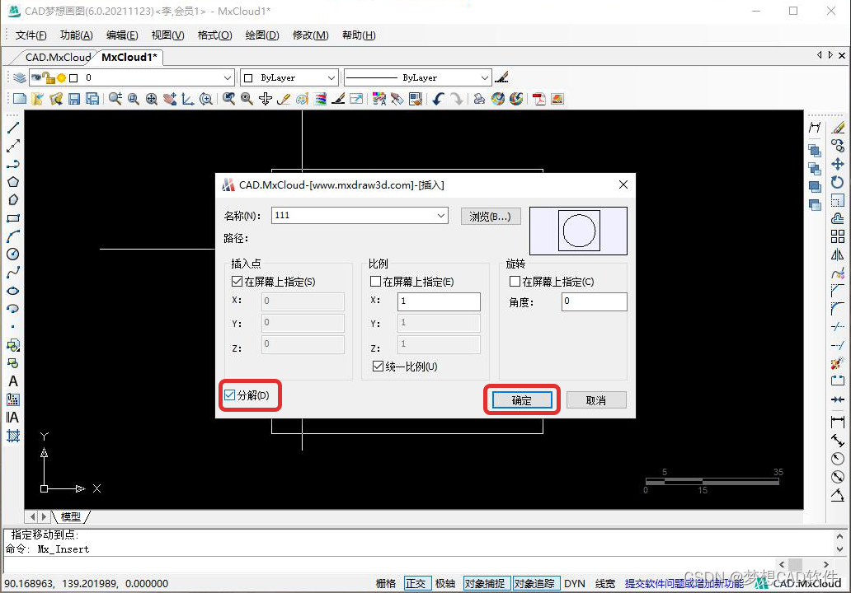Click the Undo arrow icon

438,99
